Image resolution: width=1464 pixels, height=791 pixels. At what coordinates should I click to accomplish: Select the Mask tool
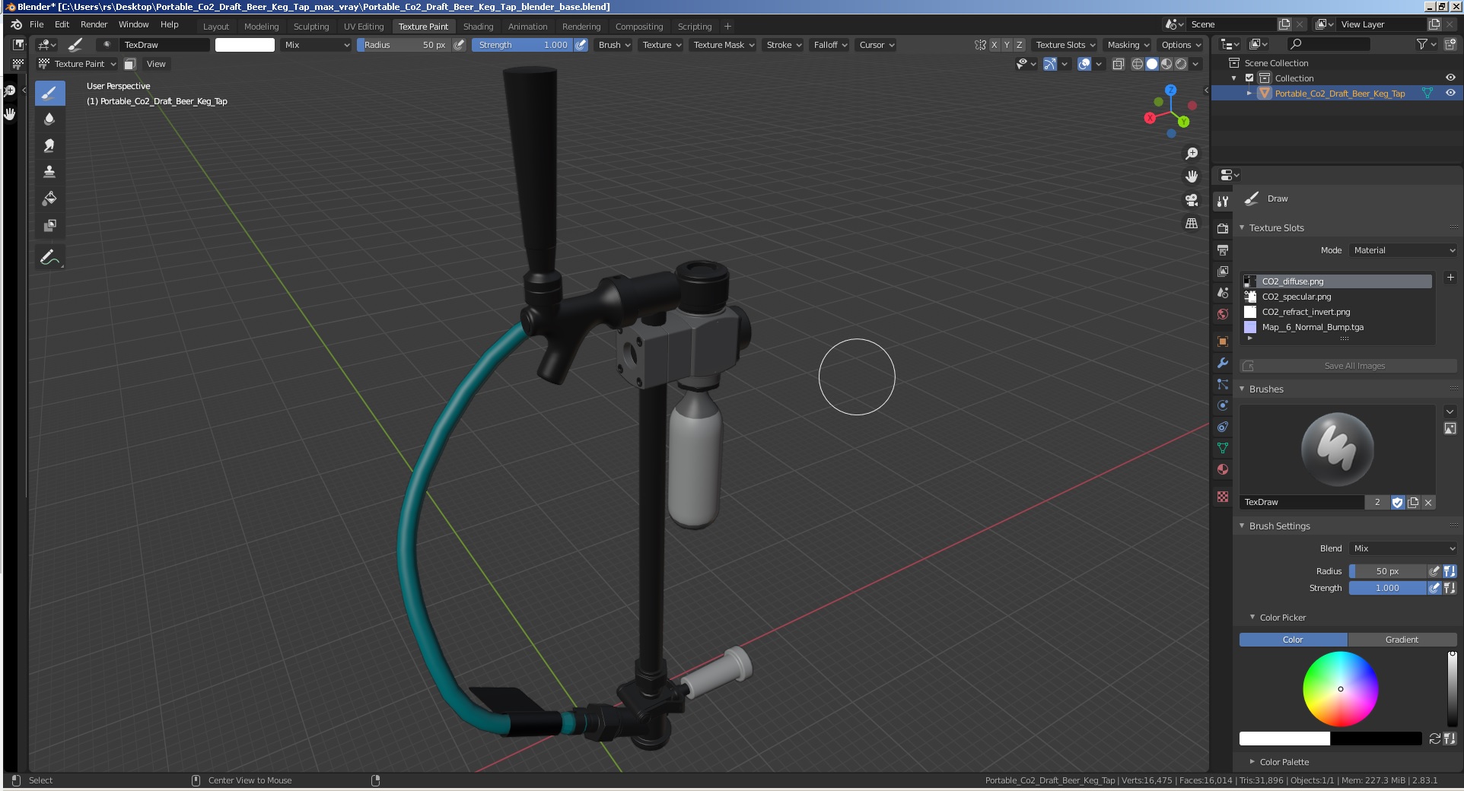tap(49, 225)
